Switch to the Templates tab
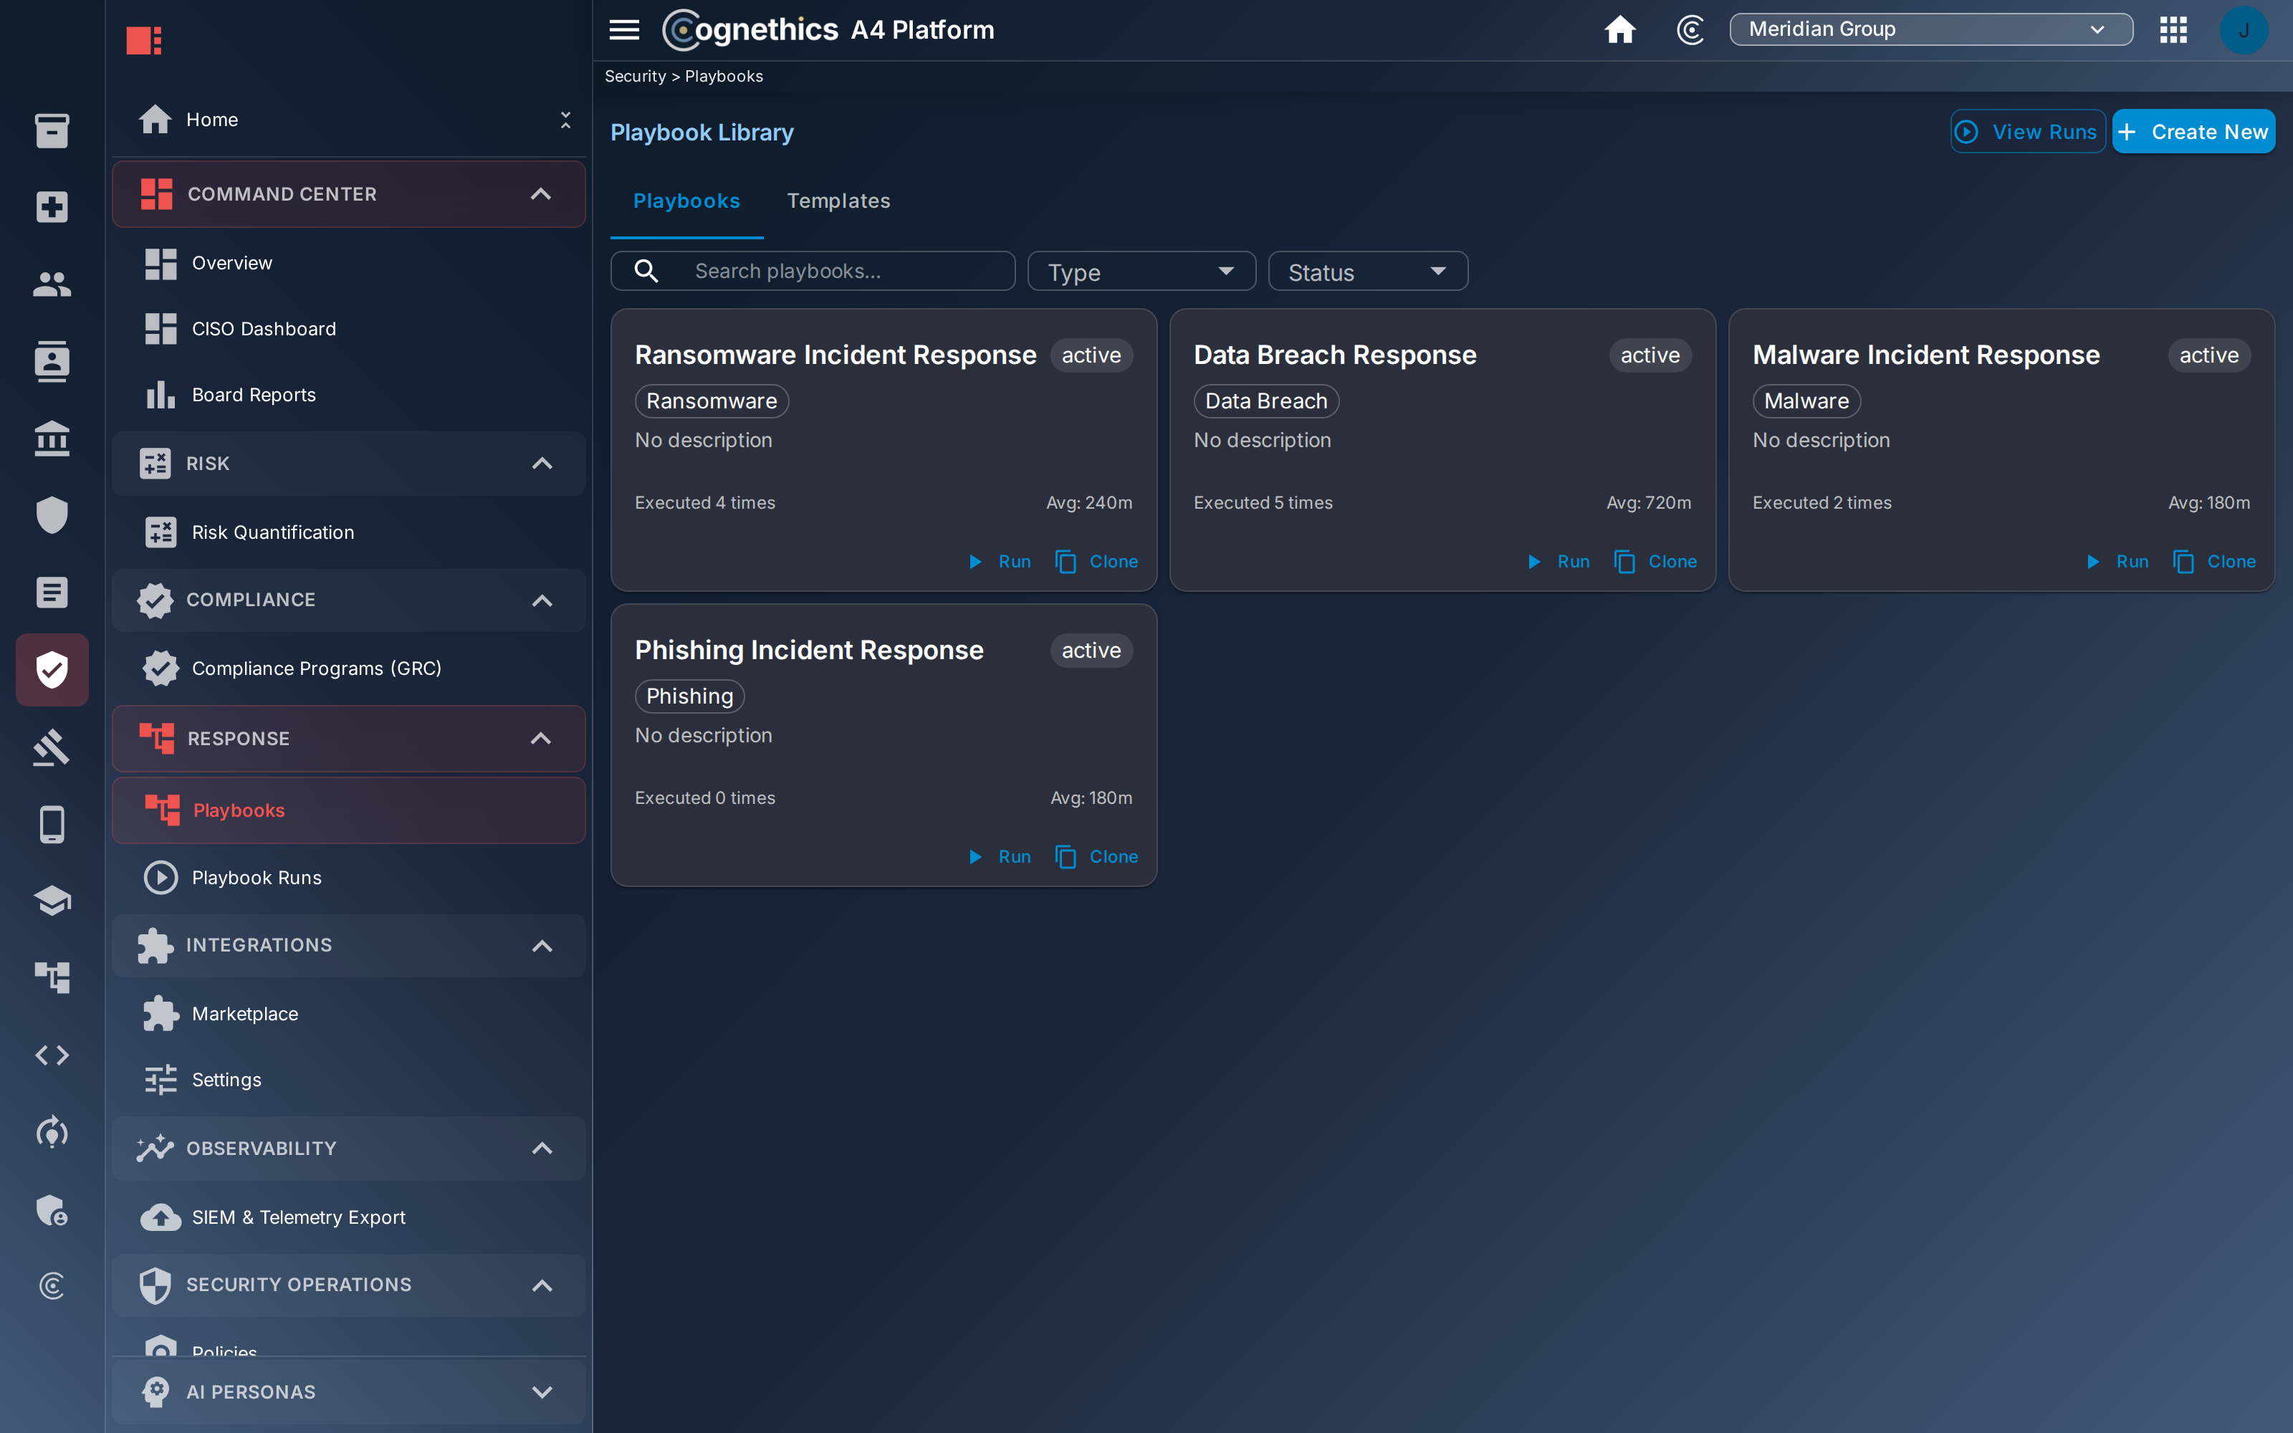Viewport: 2293px width, 1433px height. coord(838,201)
